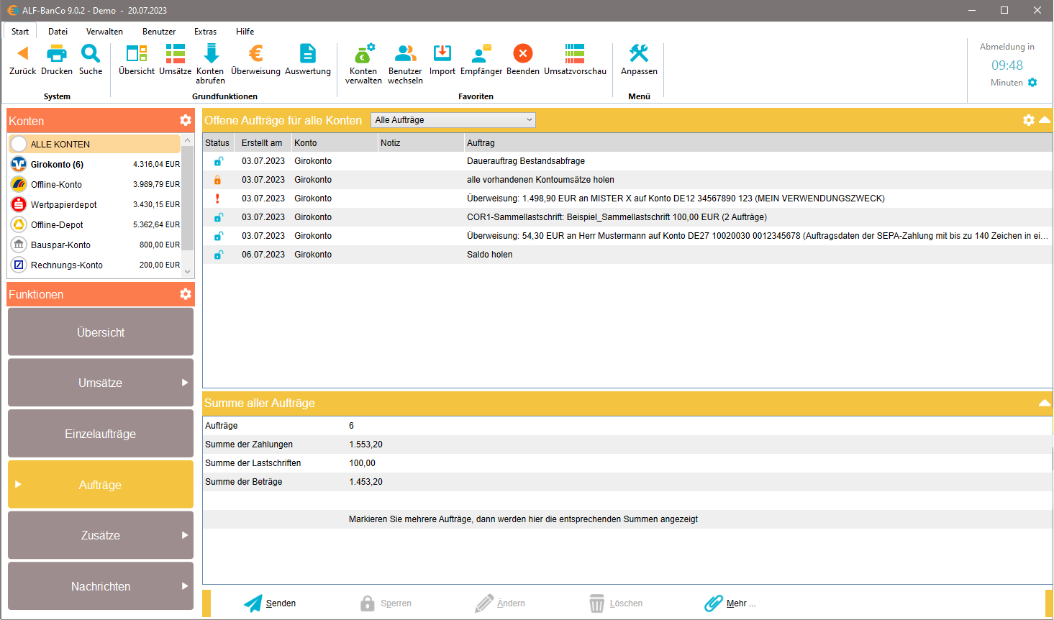Open the Alle Aufträge filter dropdown
The height and width of the screenshot is (620, 1054).
(x=453, y=120)
